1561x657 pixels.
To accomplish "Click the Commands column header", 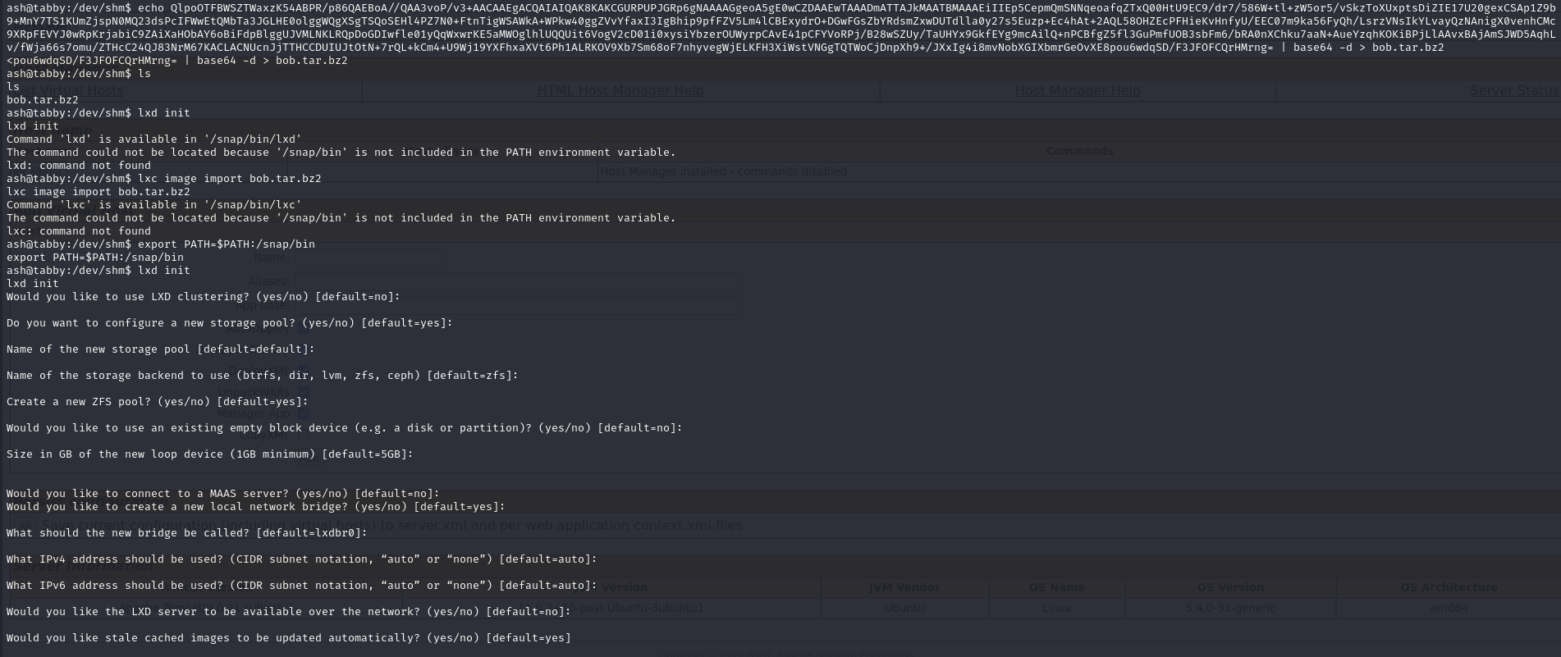I will (x=1079, y=151).
